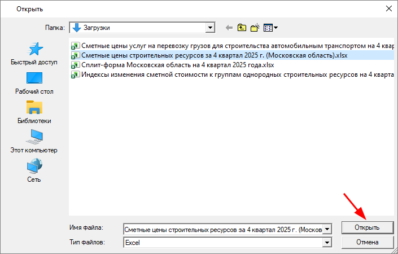Open the Сеть network location
The width and height of the screenshot is (398, 254).
coord(34,172)
